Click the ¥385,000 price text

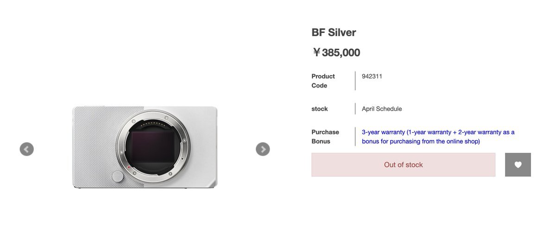point(336,53)
